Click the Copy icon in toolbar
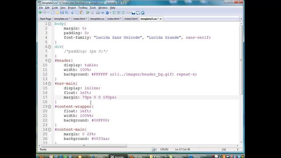Viewport: 281px width, 158px height. tap(77, 13)
